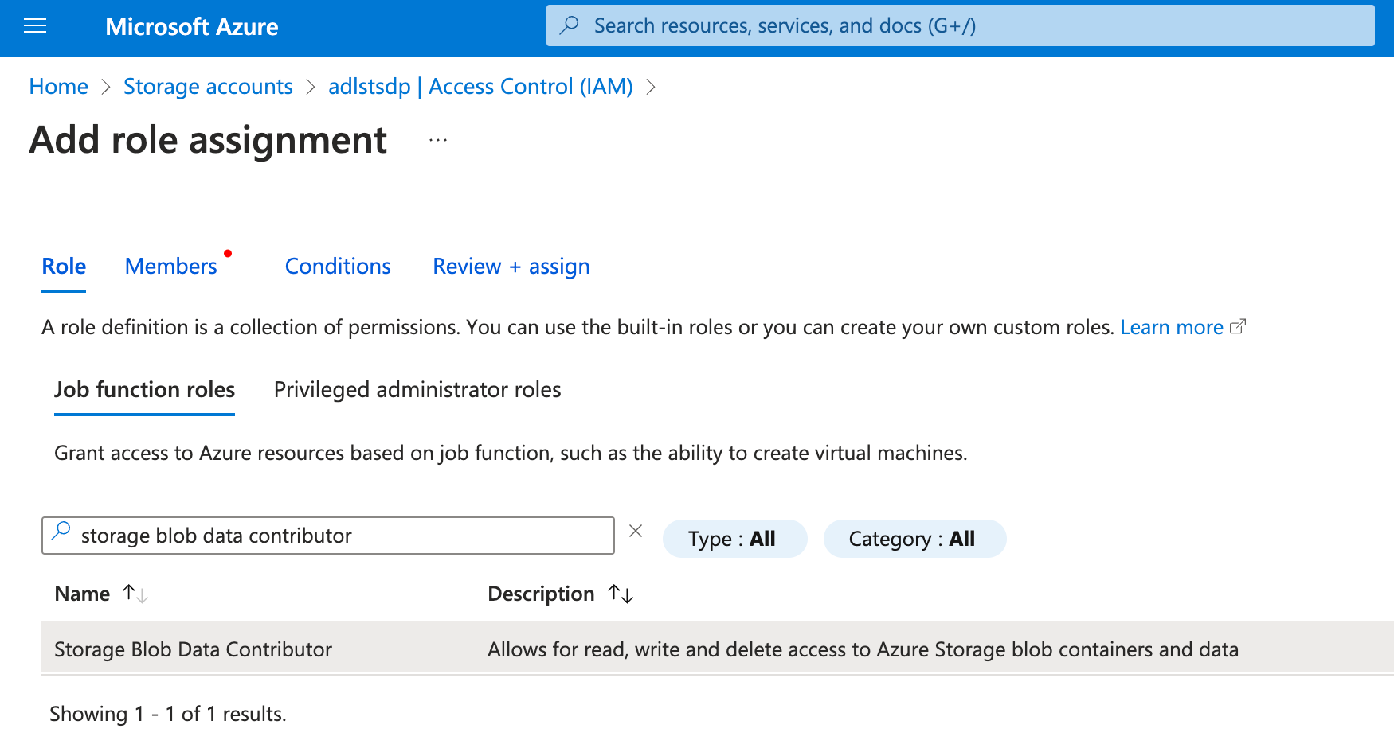1394x748 pixels.
Task: Click the role search input field
Action: point(343,536)
